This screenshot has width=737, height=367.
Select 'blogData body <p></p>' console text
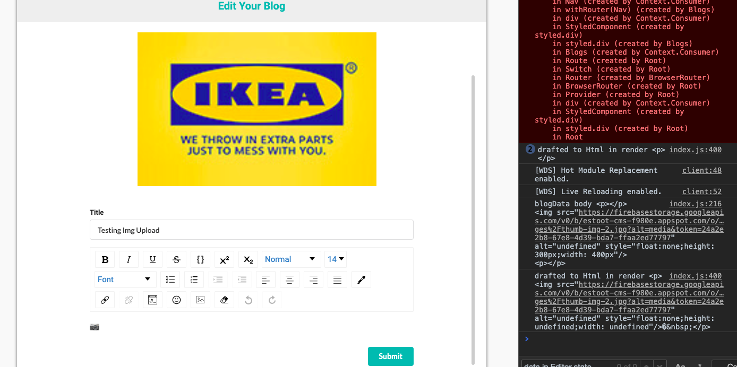pos(581,204)
